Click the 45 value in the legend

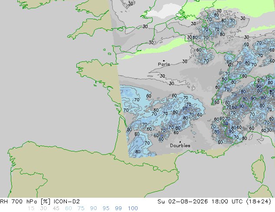click(x=56, y=209)
